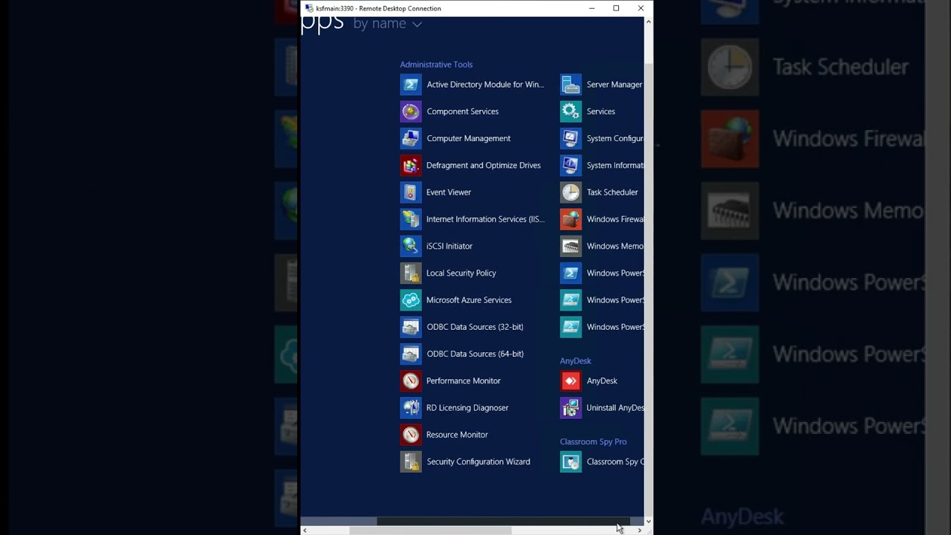951x535 pixels.
Task: Close the Remote Desktop Connection window
Action: coord(640,8)
